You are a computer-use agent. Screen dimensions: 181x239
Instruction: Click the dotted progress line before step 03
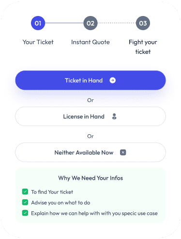point(117,23)
